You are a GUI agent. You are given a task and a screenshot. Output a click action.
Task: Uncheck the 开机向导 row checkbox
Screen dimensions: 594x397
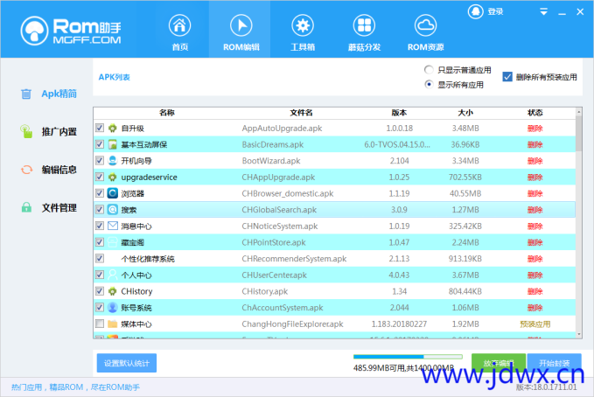[100, 160]
